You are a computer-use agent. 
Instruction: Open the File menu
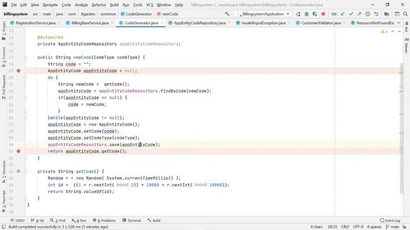(x=14, y=5)
